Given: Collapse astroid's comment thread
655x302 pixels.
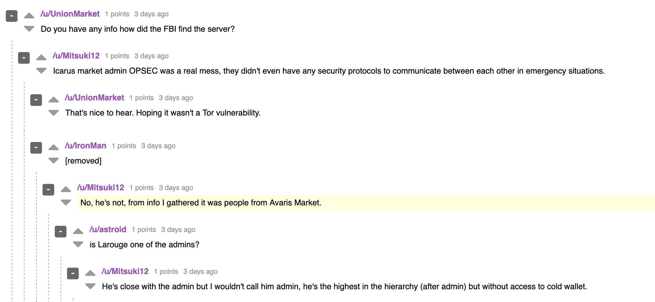Looking at the screenshot, I should (x=61, y=232).
